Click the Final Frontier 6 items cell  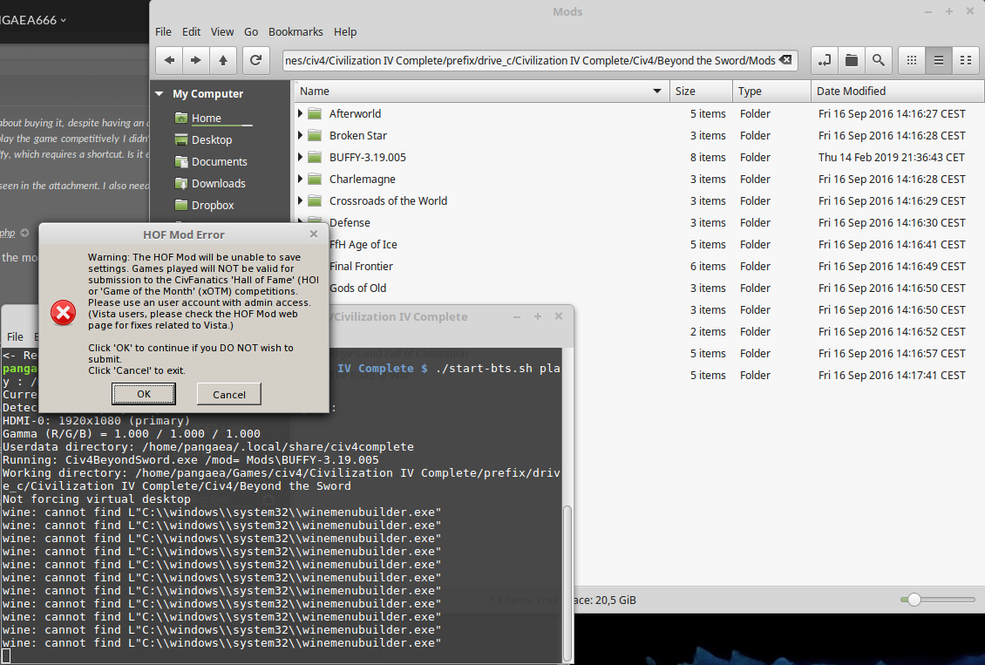[707, 266]
